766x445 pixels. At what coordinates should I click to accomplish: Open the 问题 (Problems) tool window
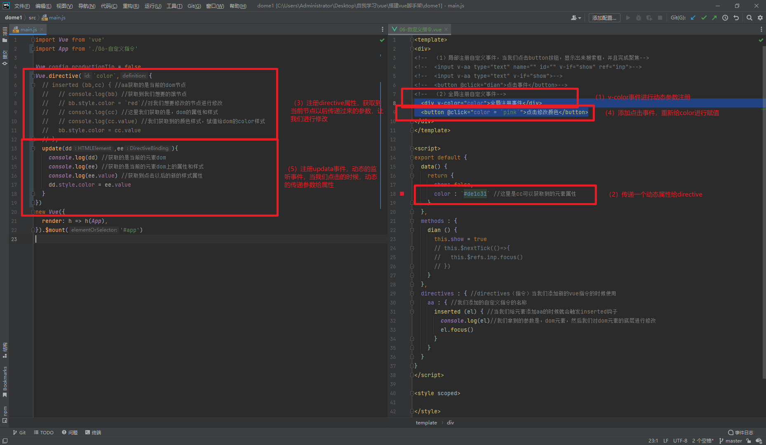[70, 433]
